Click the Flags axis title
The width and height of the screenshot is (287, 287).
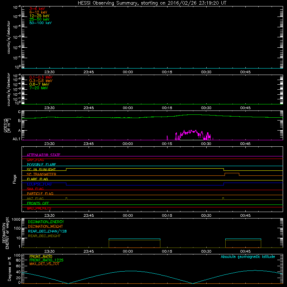pos(15,179)
